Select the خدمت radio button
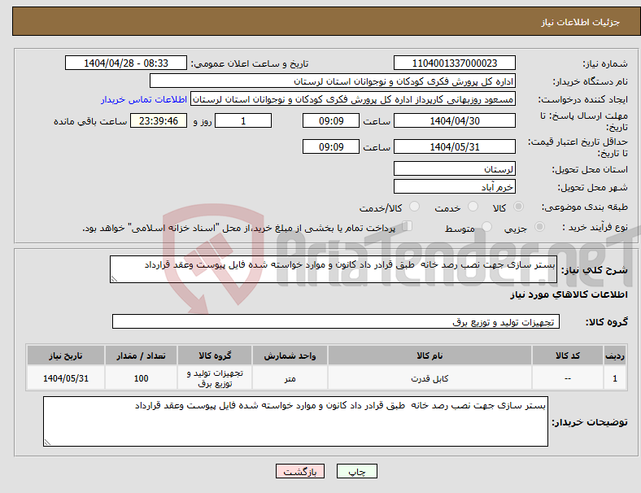 point(473,207)
